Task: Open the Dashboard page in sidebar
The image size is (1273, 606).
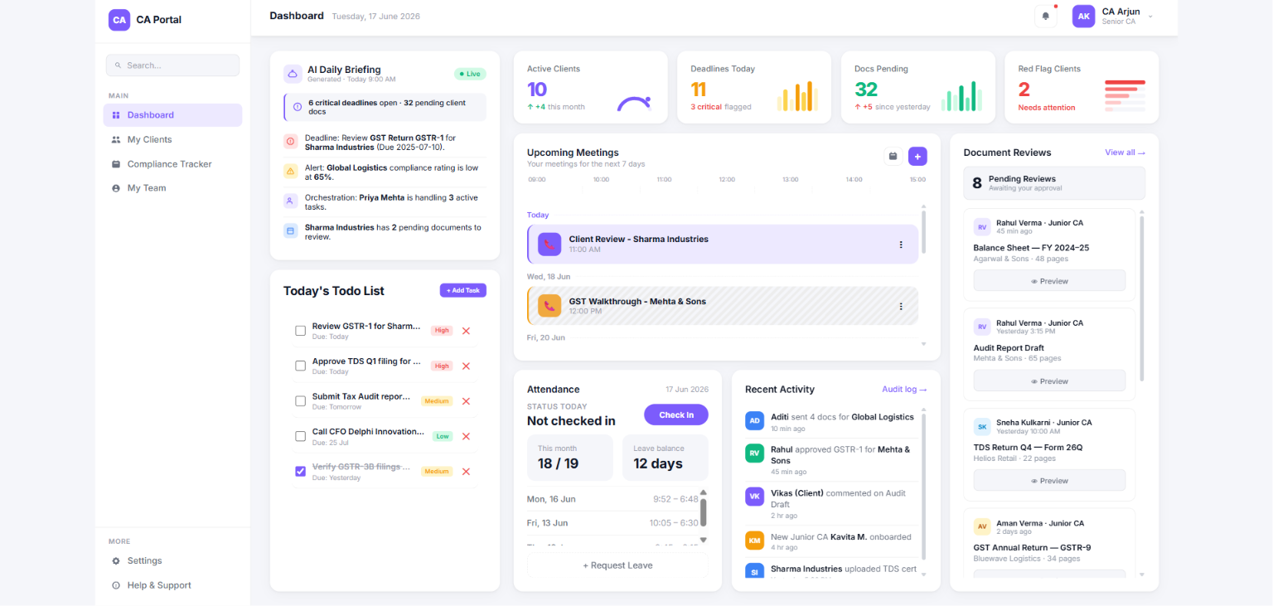Action: pyautogui.click(x=172, y=115)
